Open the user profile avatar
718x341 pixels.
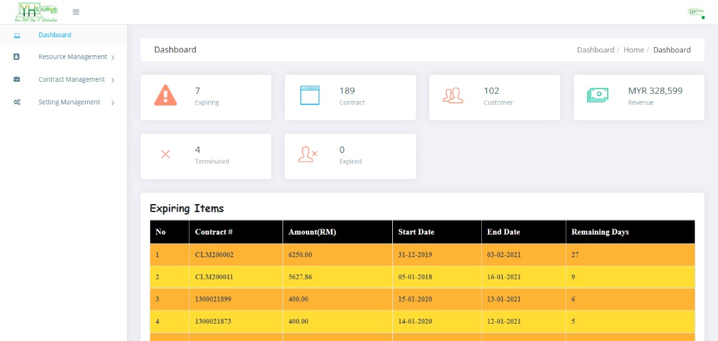click(x=695, y=12)
